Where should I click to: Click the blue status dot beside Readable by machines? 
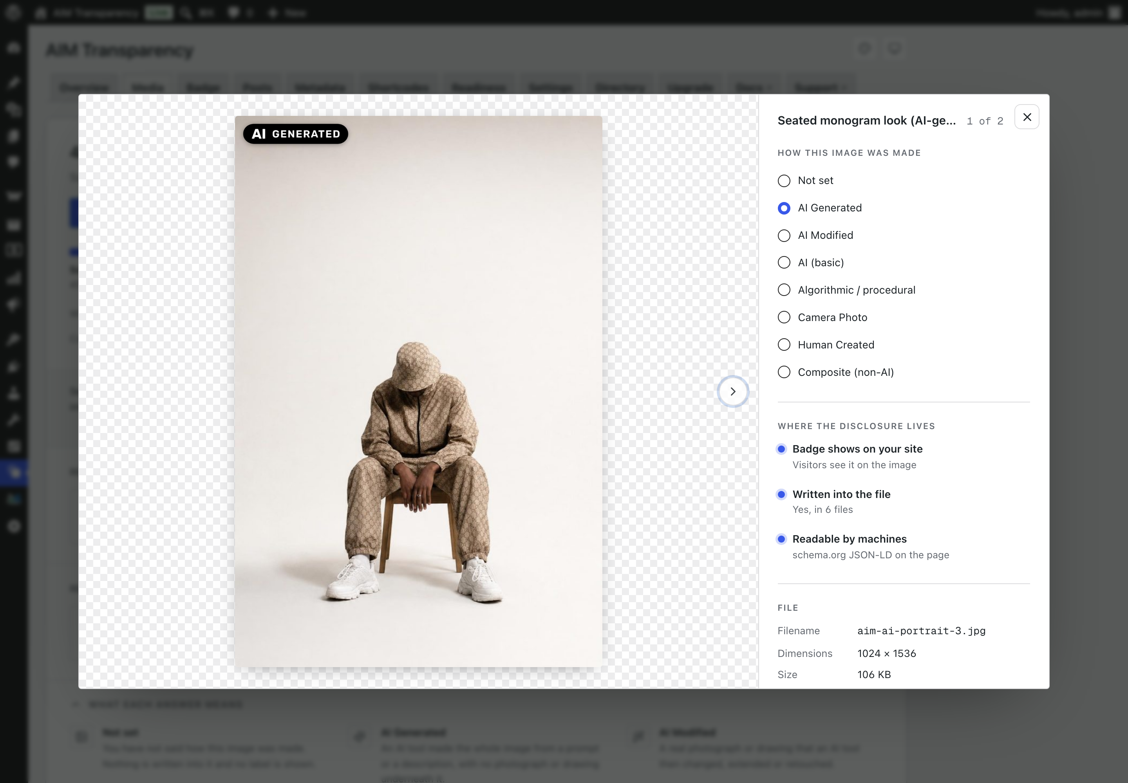click(x=781, y=539)
